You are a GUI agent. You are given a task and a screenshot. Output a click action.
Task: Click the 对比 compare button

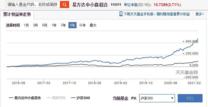[190, 98]
